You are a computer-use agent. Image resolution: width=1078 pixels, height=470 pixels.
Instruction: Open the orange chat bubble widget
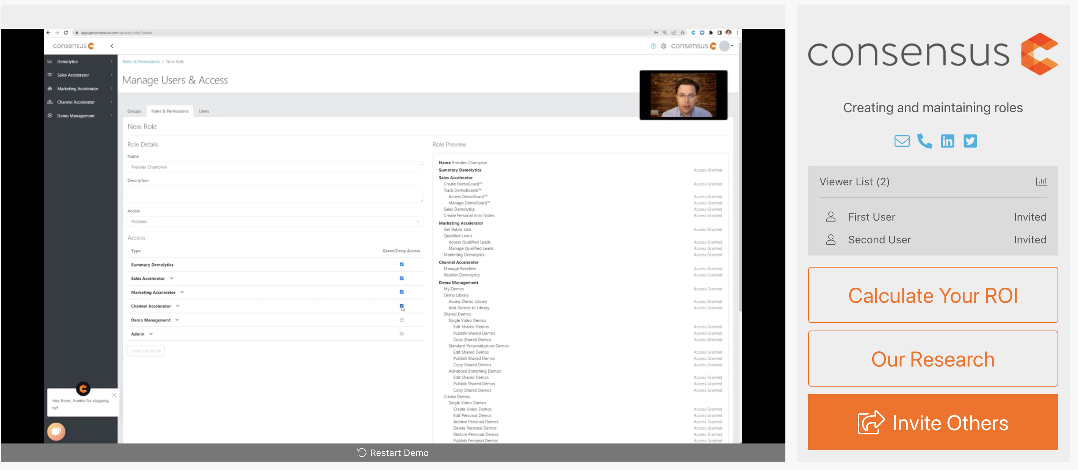point(56,431)
